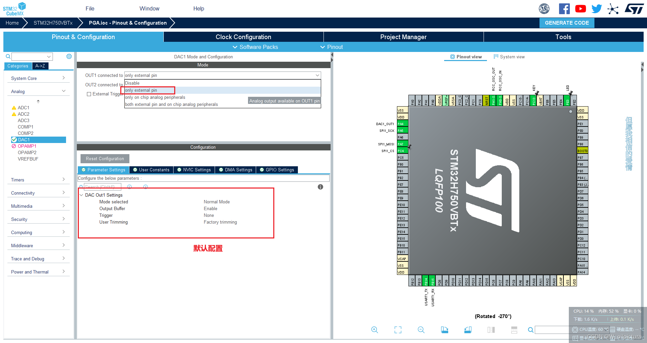The width and height of the screenshot is (647, 343).
Task: Click the DAC1 green check icon
Action: [x=14, y=140]
